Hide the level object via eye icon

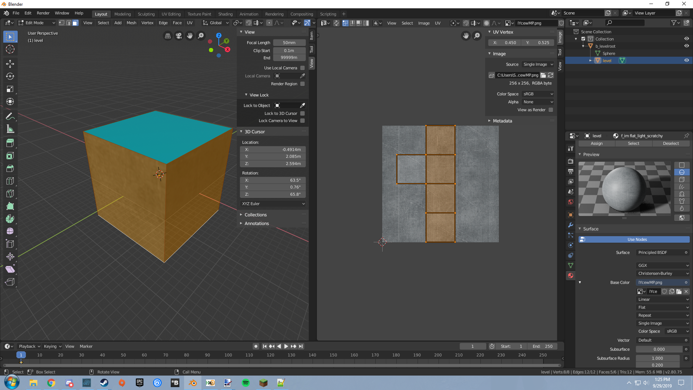coord(687,60)
